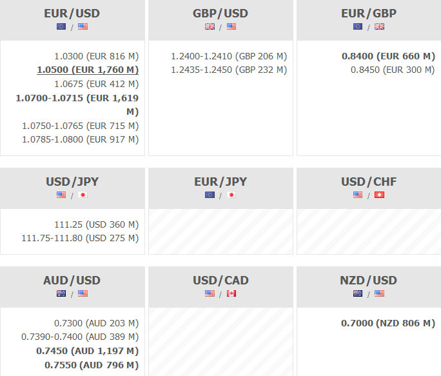Image resolution: width=441 pixels, height=376 pixels.
Task: Click the Swiss flag under USD/CHF heading
Action: (x=379, y=195)
